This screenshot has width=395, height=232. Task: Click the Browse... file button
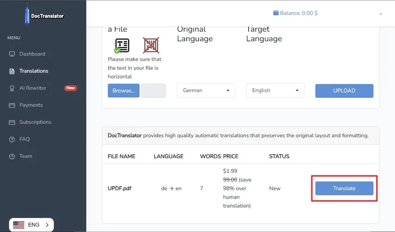pyautogui.click(x=124, y=90)
